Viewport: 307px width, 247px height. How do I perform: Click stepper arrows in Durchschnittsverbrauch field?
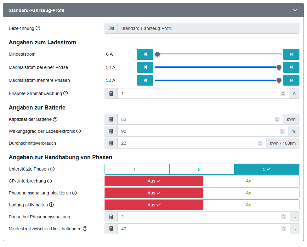click(x=260, y=143)
